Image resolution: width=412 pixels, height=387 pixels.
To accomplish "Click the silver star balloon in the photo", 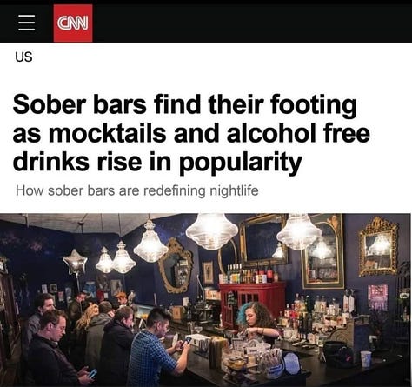I will click(76, 262).
